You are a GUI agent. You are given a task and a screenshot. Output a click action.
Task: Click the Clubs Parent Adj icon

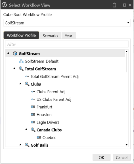(x=33, y=92)
